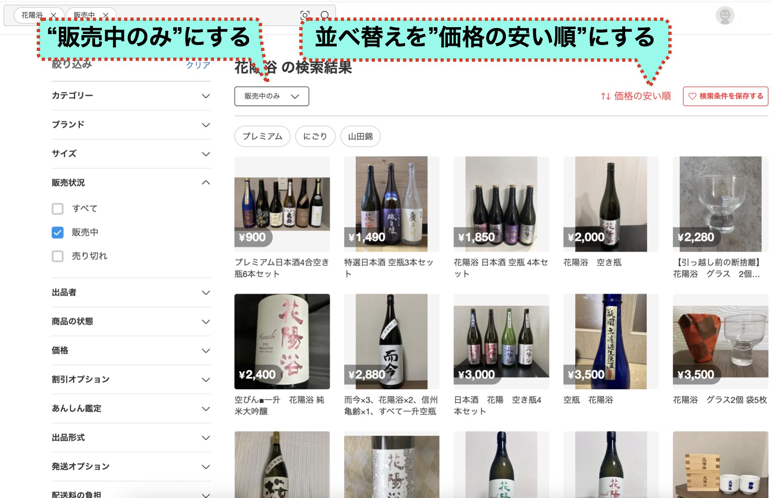Select the 山田錦 keyword chip

pos(361,136)
